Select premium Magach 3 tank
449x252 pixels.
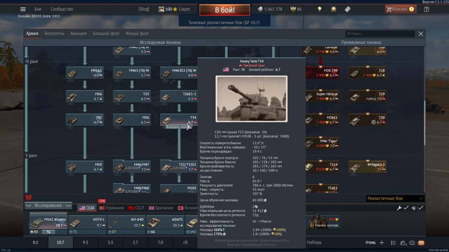coord(368,167)
